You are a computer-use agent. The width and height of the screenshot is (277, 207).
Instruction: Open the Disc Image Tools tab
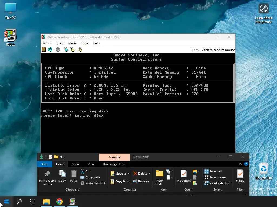coord(114,164)
